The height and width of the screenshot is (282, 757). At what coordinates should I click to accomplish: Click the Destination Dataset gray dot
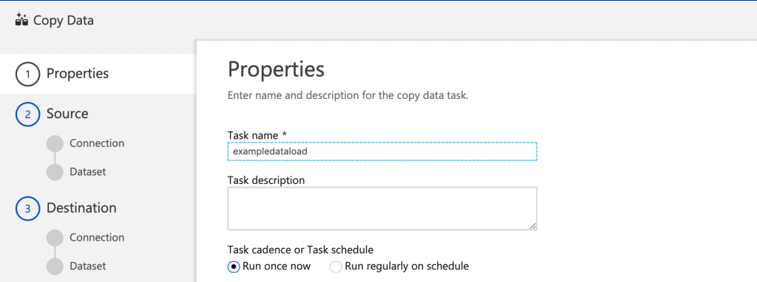click(x=55, y=266)
